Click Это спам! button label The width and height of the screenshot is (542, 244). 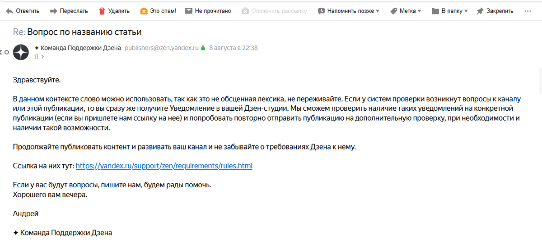tap(163, 11)
